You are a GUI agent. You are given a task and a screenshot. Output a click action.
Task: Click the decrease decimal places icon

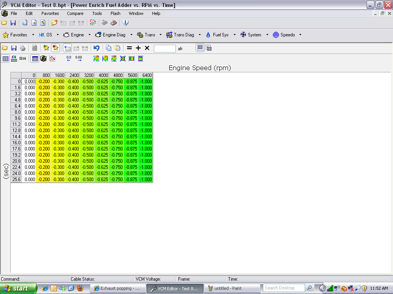point(69,59)
